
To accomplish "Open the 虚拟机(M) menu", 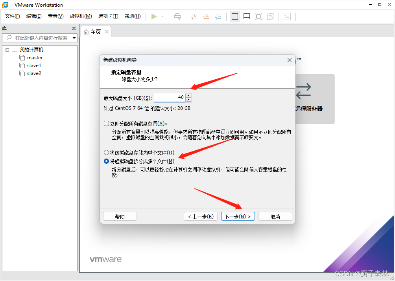I will (x=81, y=16).
